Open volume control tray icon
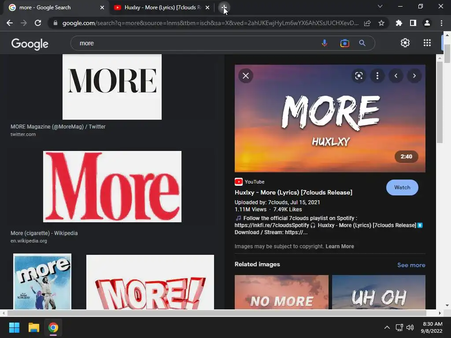 click(410, 327)
